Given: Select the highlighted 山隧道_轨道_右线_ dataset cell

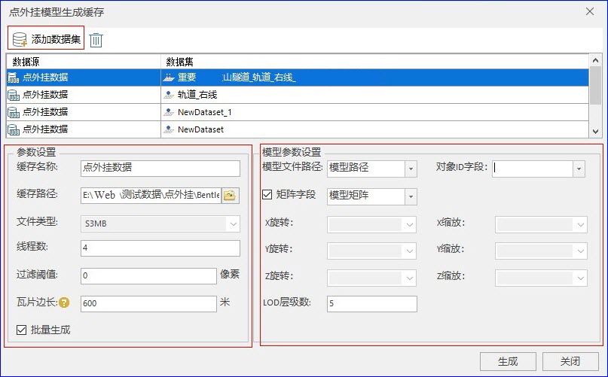Looking at the screenshot, I should (x=375, y=78).
